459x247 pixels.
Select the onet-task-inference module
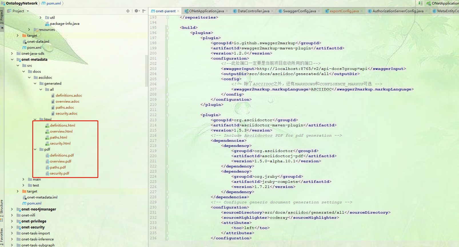(x=37, y=239)
